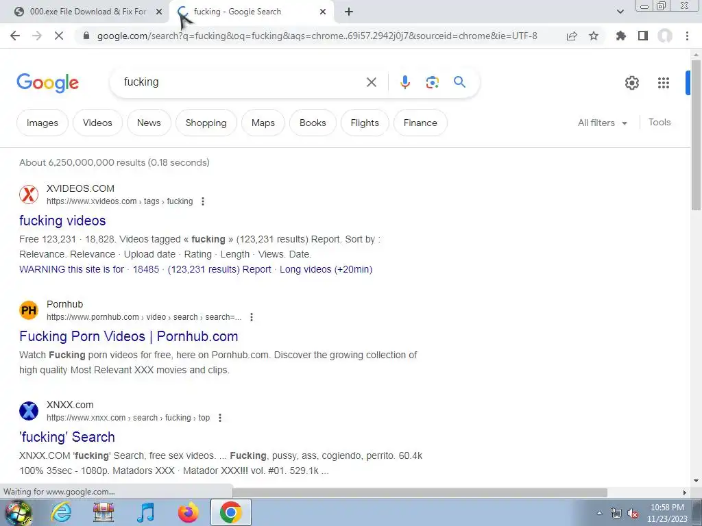The image size is (702, 526).
Task: Go to Google home via logo
Action: [x=47, y=83]
